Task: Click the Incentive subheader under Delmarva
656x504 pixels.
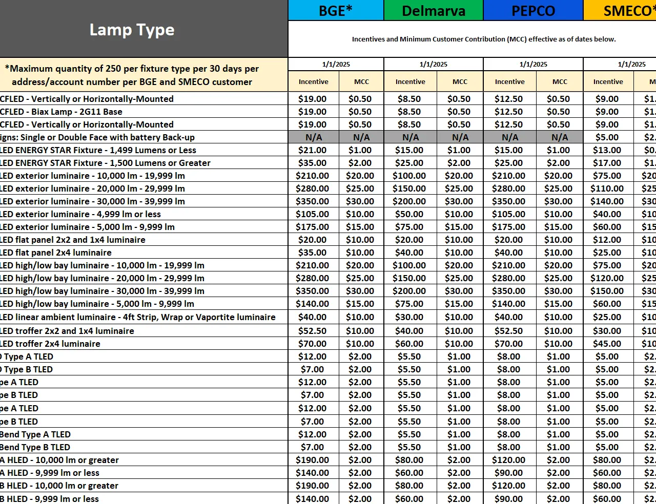Action: [x=411, y=81]
